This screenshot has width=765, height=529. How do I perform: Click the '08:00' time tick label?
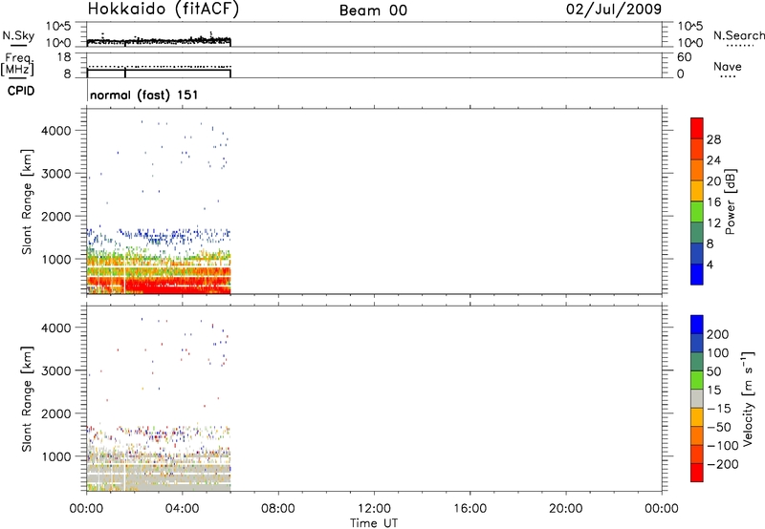tap(278, 509)
